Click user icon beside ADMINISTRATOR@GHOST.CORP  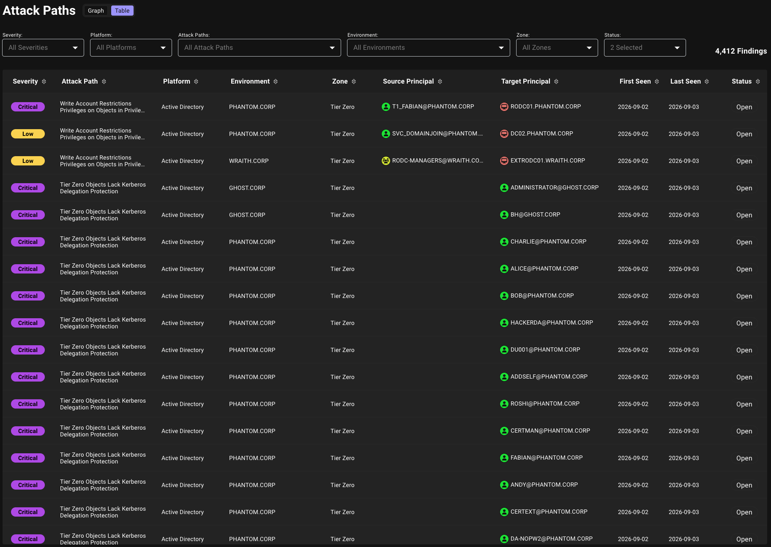[504, 188]
